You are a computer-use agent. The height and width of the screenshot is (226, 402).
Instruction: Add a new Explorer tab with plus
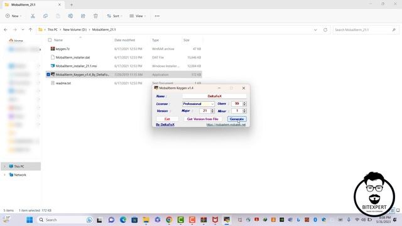[72, 4]
